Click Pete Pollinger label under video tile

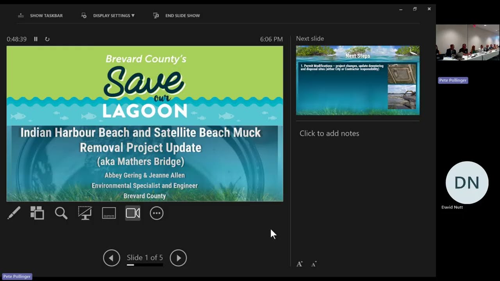click(x=453, y=80)
